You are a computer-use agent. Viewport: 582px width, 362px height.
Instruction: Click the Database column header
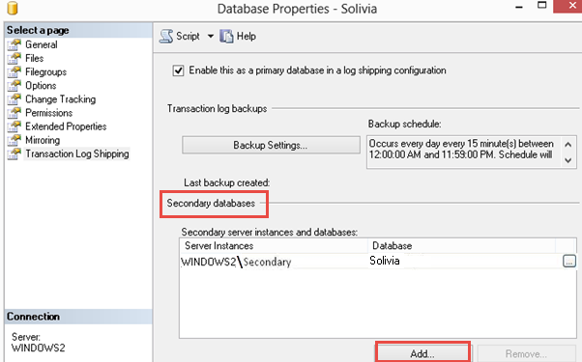click(462, 245)
